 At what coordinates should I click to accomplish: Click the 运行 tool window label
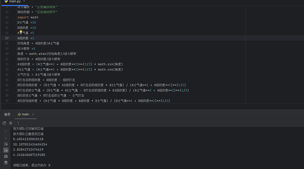[x=7, y=114]
